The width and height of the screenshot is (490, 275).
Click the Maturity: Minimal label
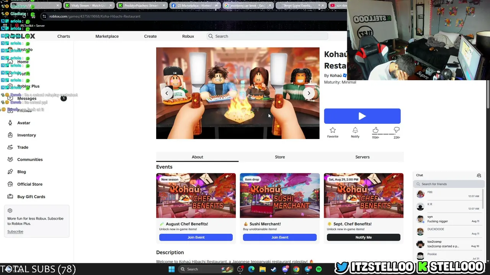point(340,82)
